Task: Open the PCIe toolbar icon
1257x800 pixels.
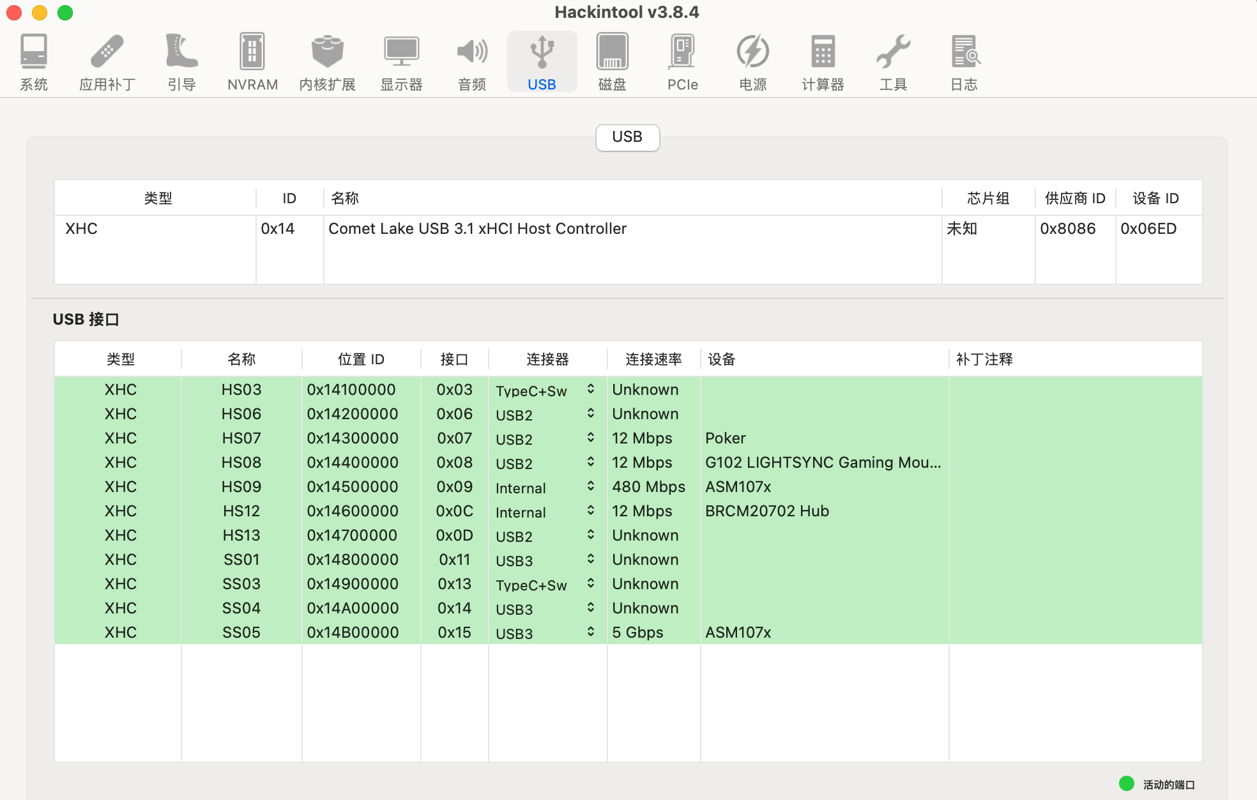Action: click(682, 61)
